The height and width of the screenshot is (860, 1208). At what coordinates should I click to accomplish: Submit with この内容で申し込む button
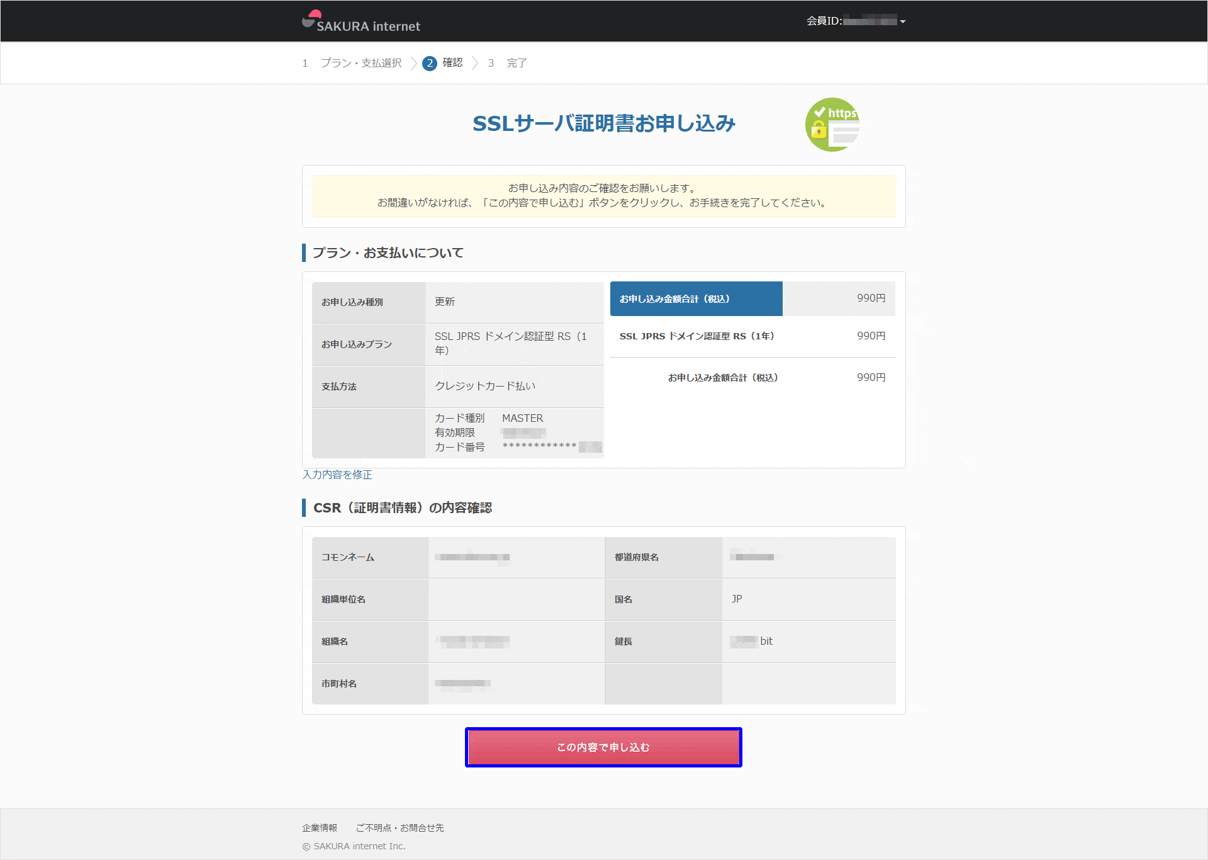pyautogui.click(x=603, y=747)
